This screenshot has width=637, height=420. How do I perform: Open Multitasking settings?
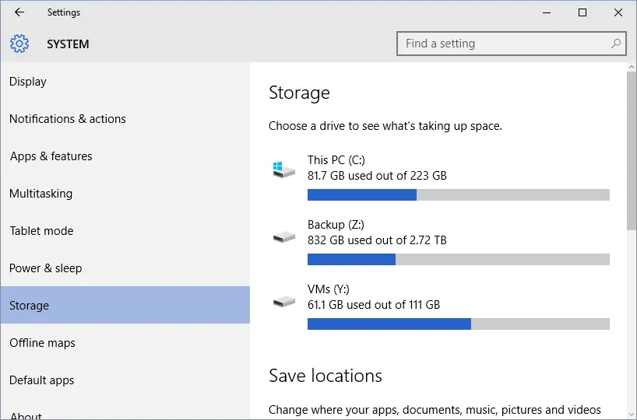click(x=40, y=194)
